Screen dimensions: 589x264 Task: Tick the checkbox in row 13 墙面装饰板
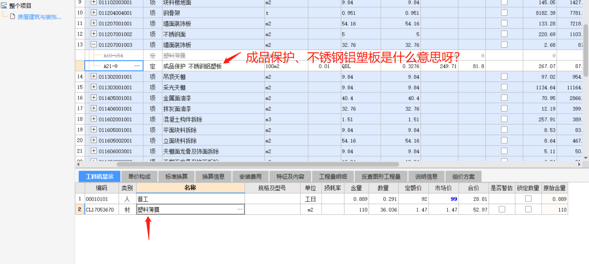504,44
